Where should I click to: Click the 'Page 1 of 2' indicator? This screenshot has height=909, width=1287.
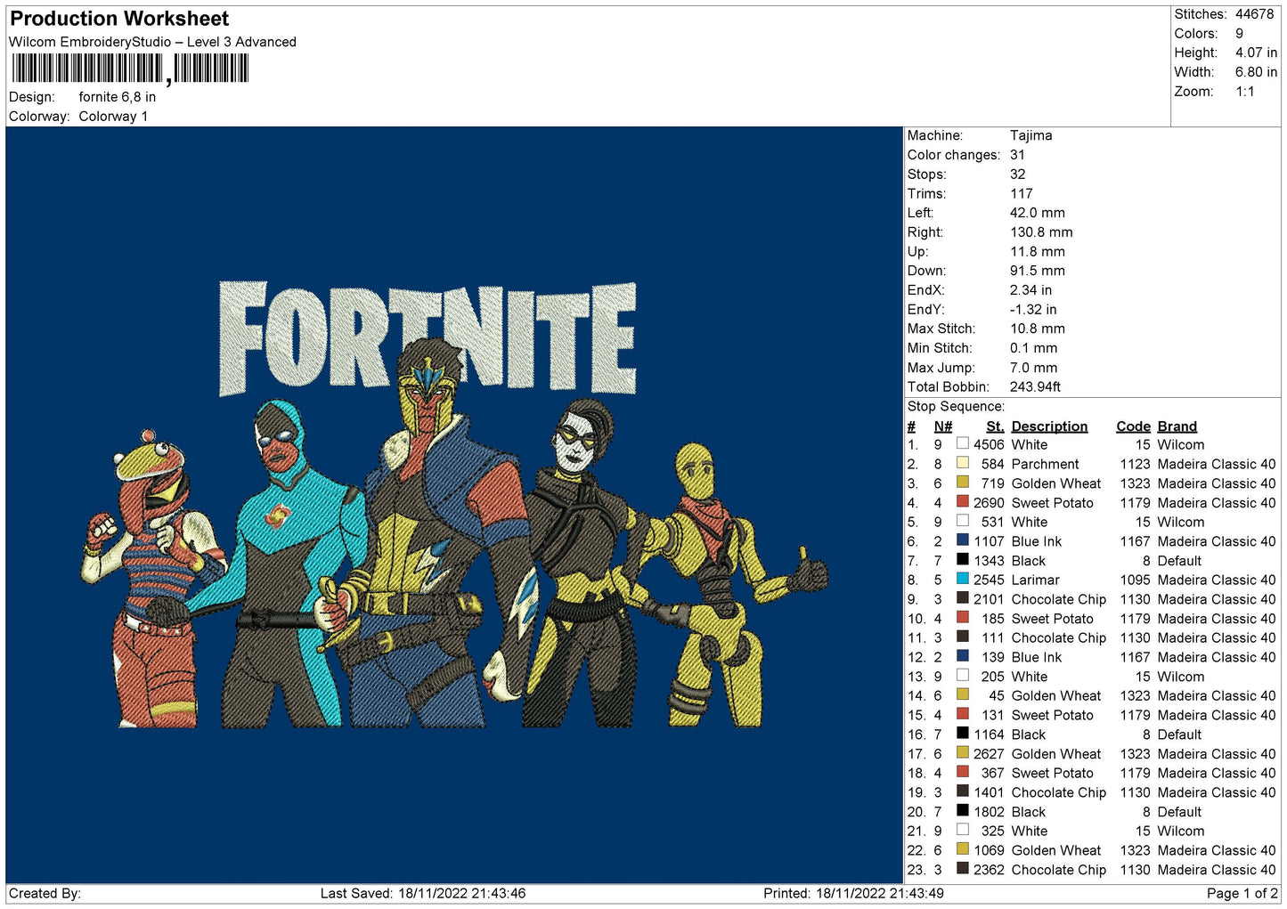click(1242, 893)
